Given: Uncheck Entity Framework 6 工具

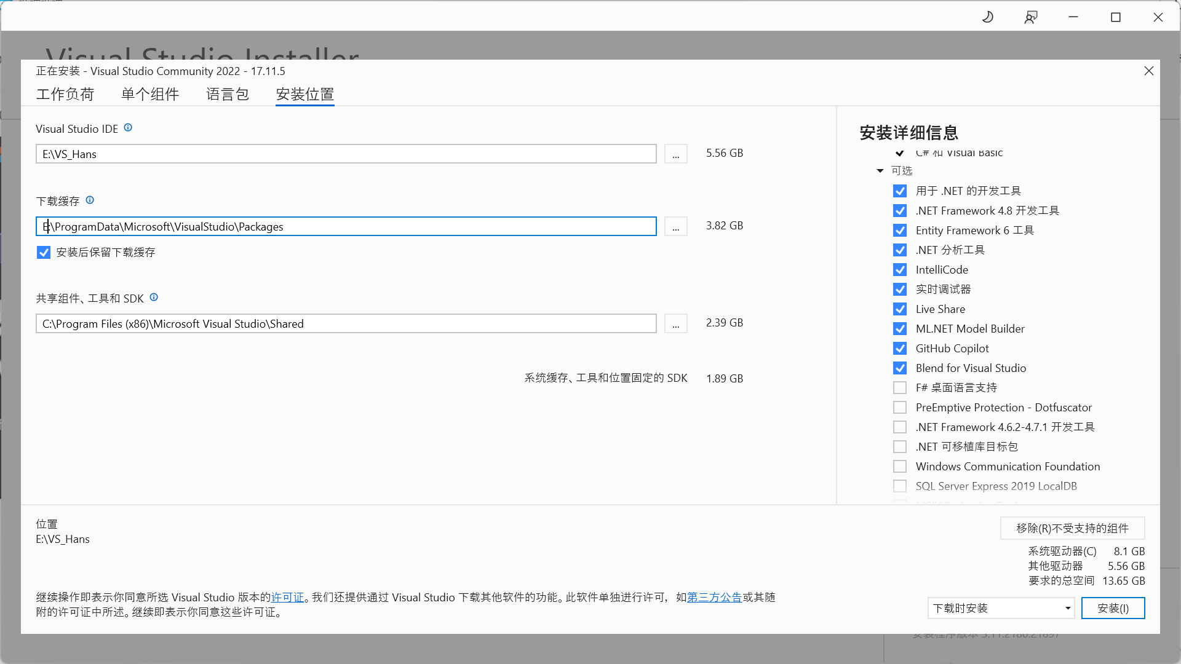Looking at the screenshot, I should (x=899, y=231).
